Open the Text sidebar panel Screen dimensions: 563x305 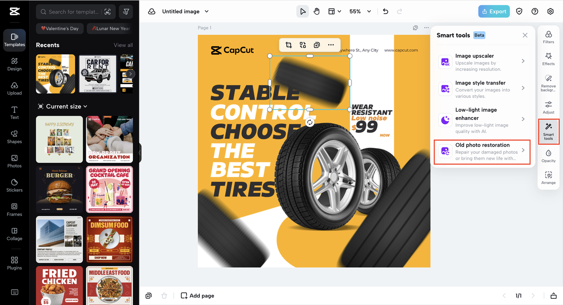pos(15,113)
